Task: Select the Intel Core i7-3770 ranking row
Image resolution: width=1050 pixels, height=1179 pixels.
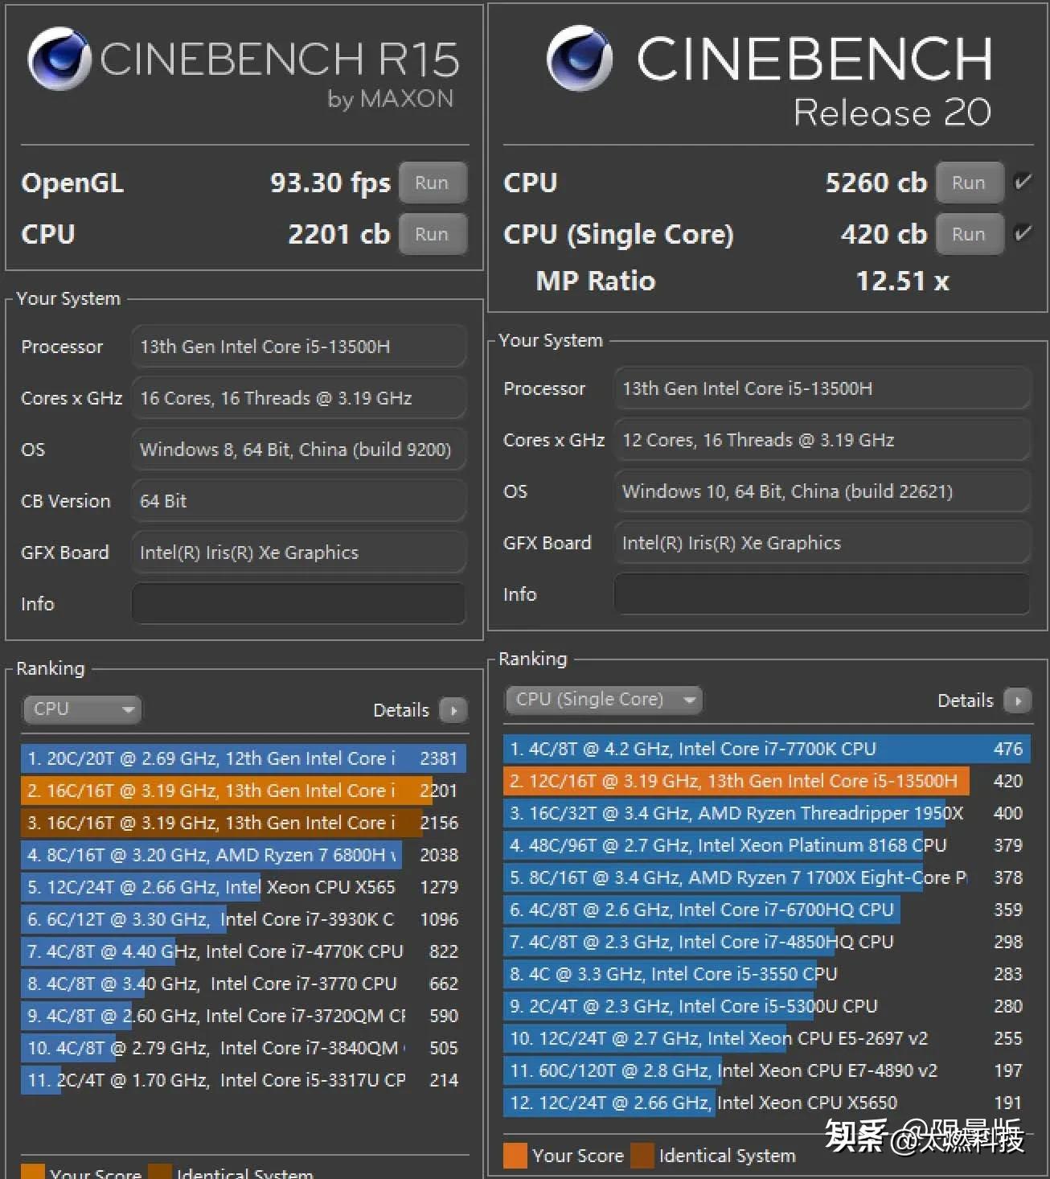Action: (x=244, y=984)
